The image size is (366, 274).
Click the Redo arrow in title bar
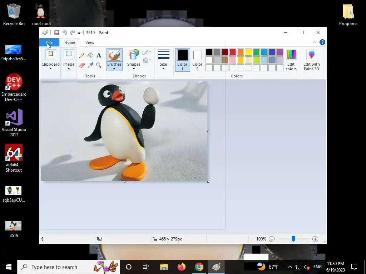point(73,33)
